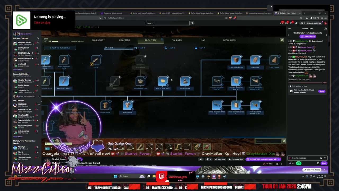Click the Windows Start button

115,176
